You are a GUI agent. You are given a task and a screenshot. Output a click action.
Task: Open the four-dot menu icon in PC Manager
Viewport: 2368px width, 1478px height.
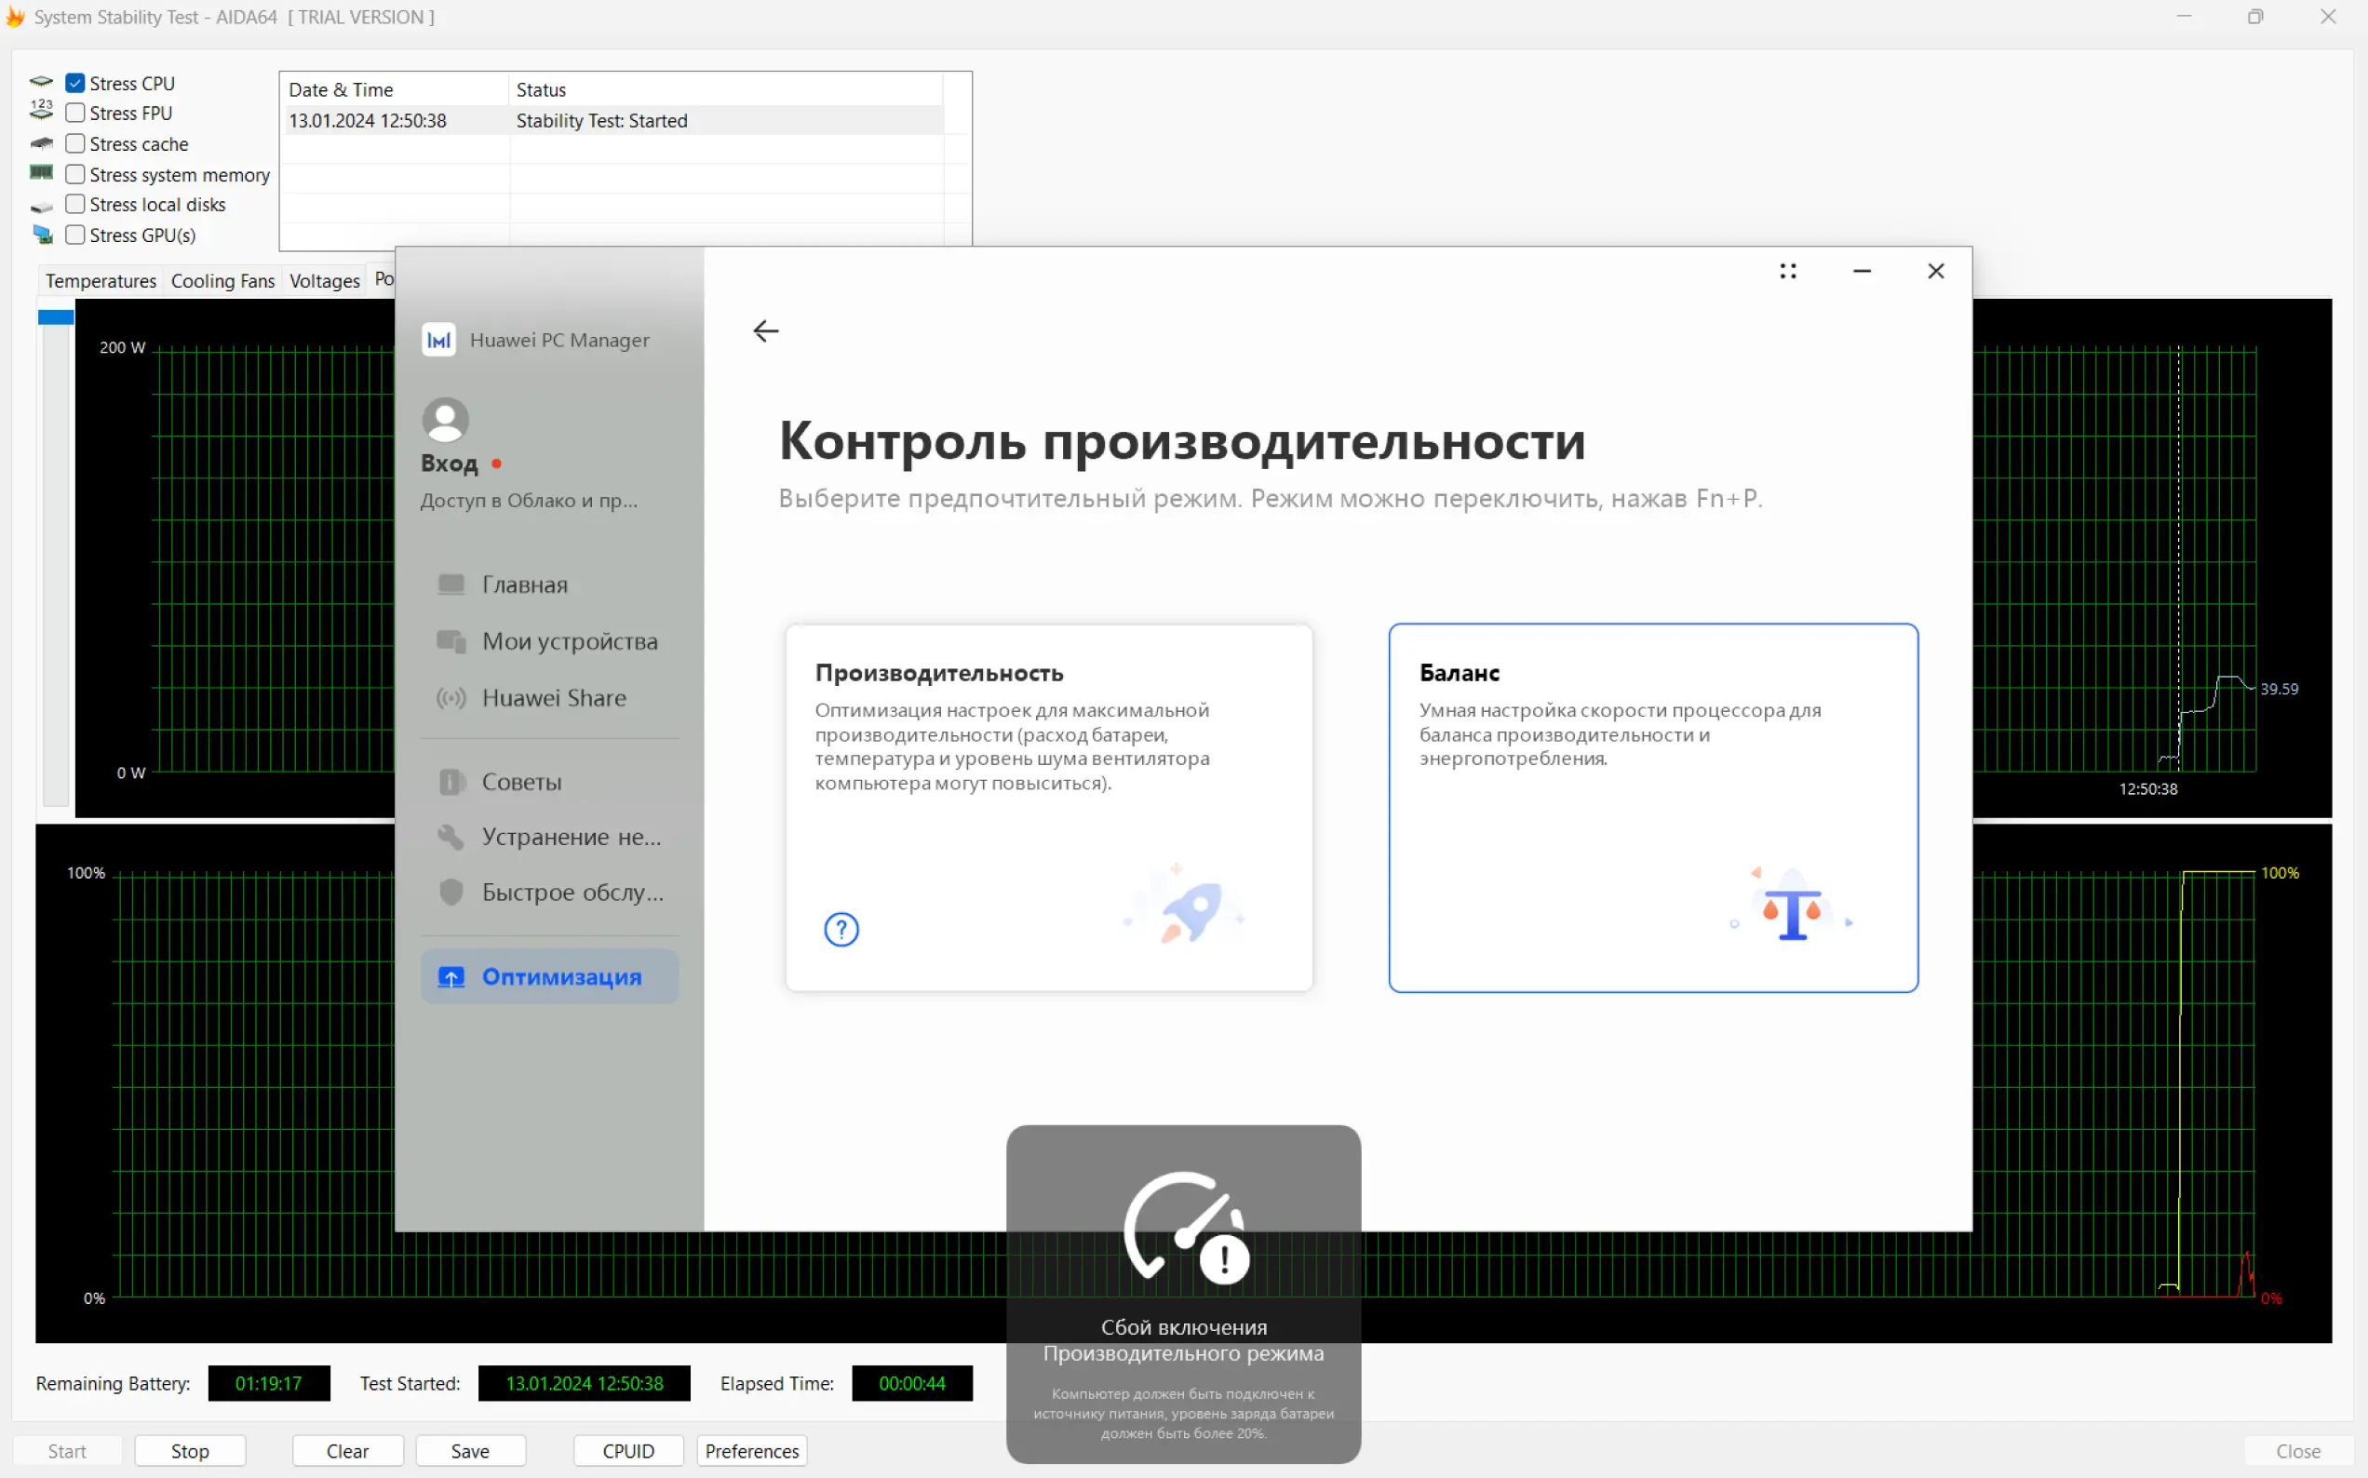tap(1786, 272)
